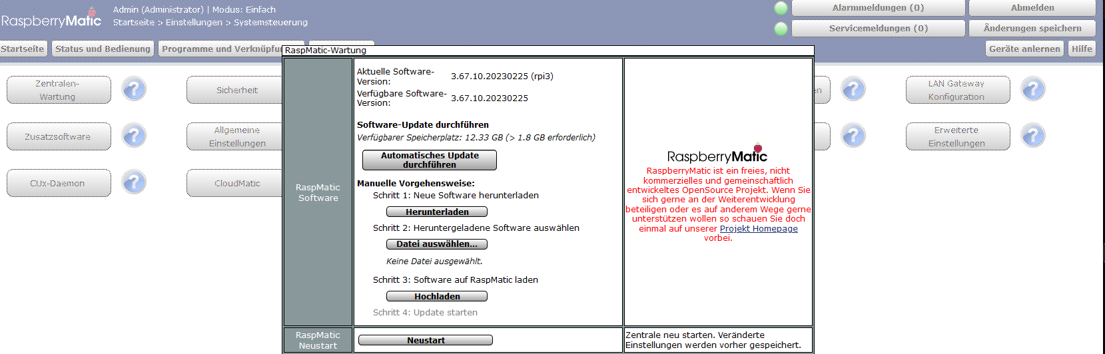Image resolution: width=1105 pixels, height=354 pixels.
Task: Open help icon beside CUx-Daemon button
Action: click(x=134, y=182)
